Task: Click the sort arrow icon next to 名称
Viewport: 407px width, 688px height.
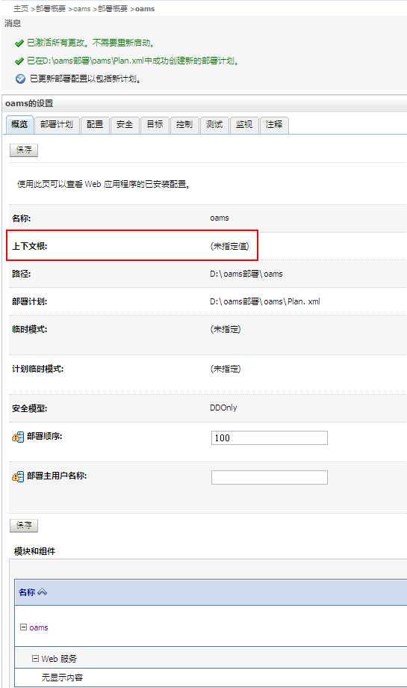Action: tap(42, 592)
